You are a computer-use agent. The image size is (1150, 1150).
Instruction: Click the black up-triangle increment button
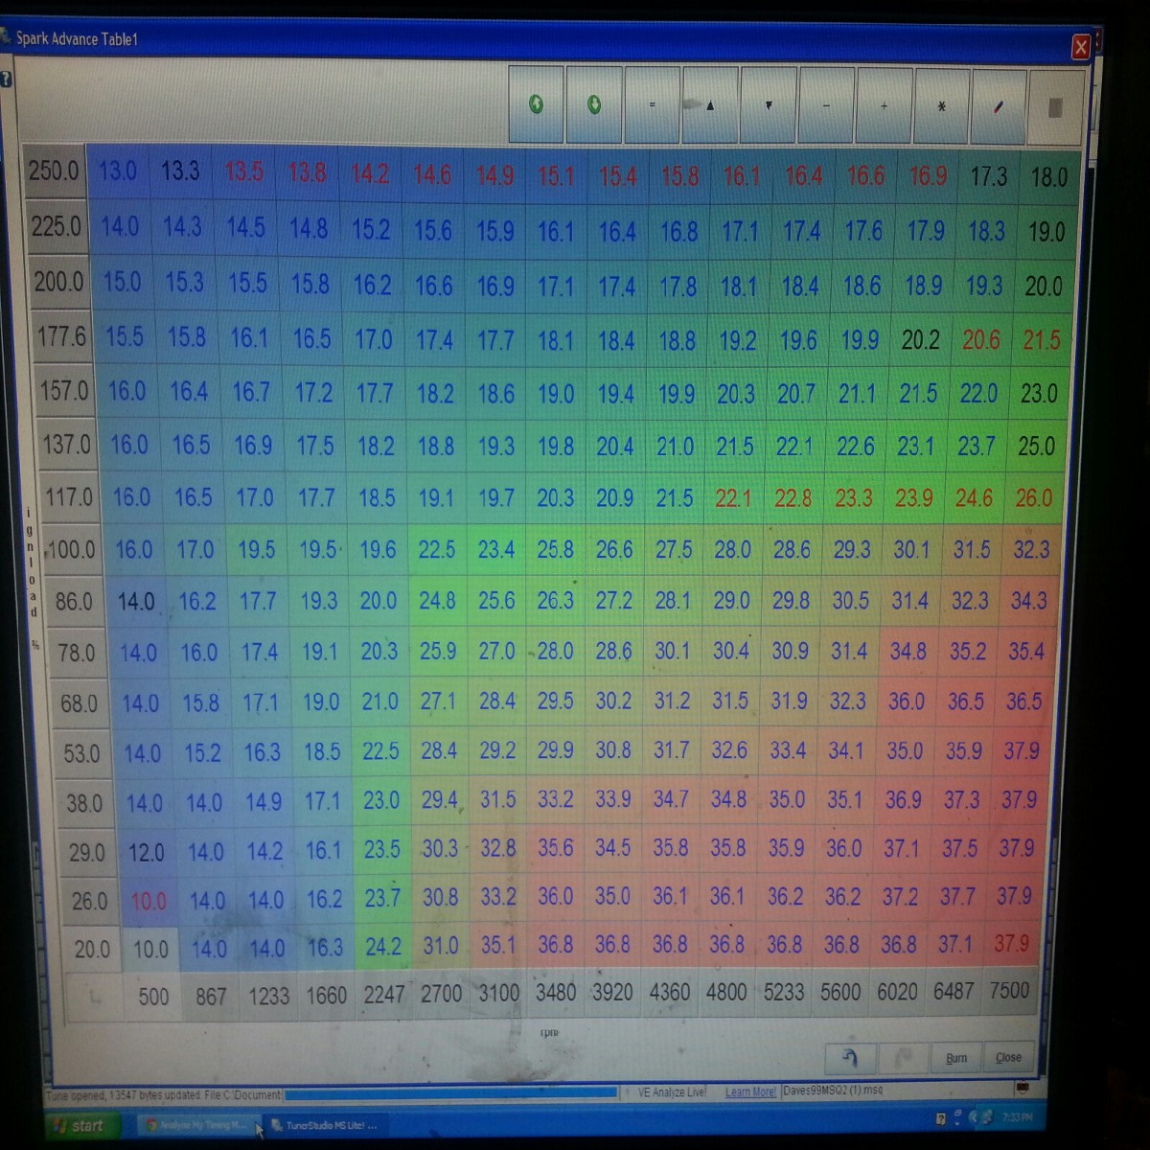710,104
